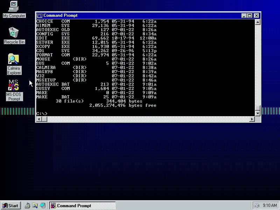Click the SUS COM file row

pyautogui.click(x=96, y=63)
